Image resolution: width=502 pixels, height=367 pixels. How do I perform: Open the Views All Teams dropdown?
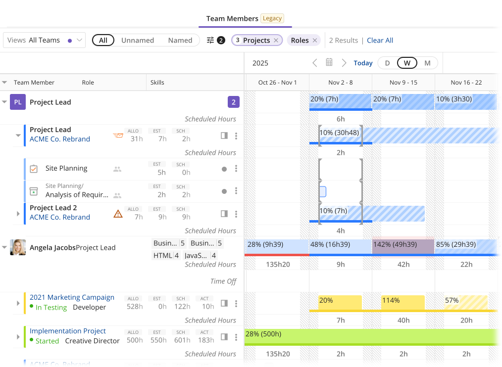44,41
